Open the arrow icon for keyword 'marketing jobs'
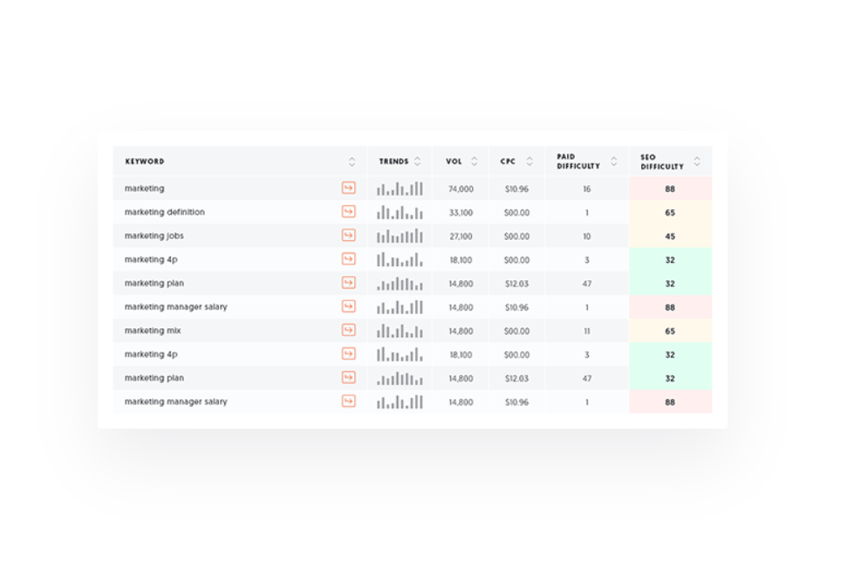 tap(349, 236)
